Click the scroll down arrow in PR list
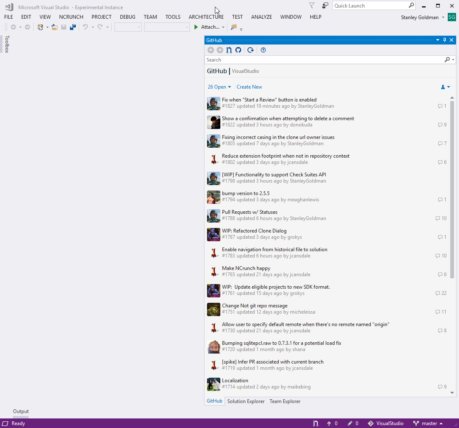 pyautogui.click(x=452, y=393)
